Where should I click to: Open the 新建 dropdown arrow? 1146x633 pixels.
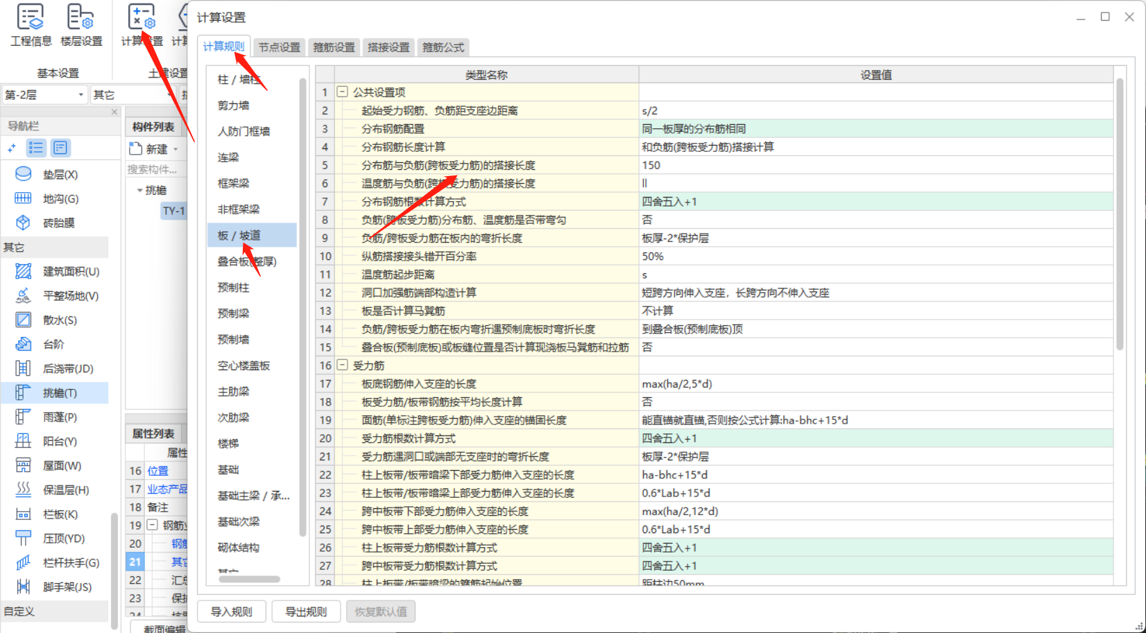[x=176, y=149]
